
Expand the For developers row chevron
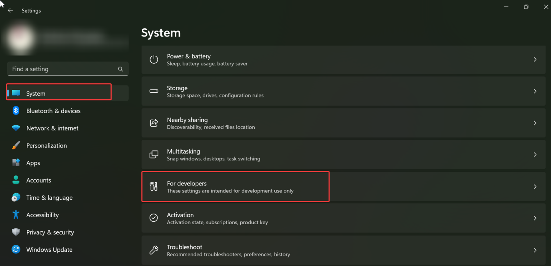click(x=535, y=187)
